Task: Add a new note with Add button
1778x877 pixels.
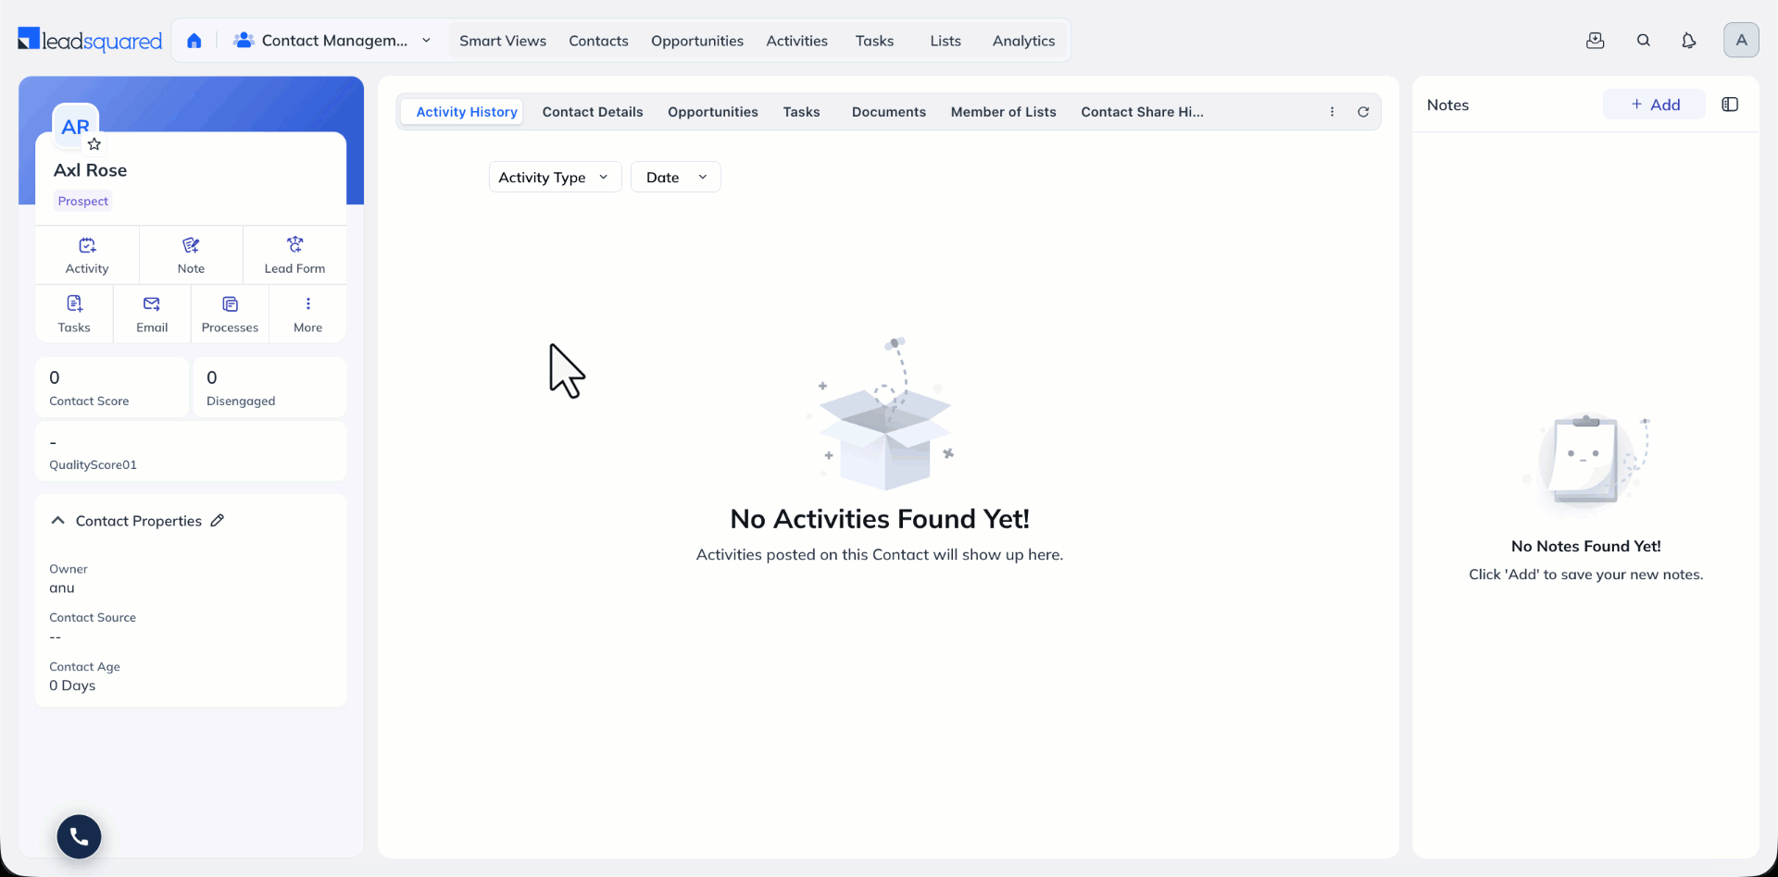Action: pyautogui.click(x=1654, y=105)
